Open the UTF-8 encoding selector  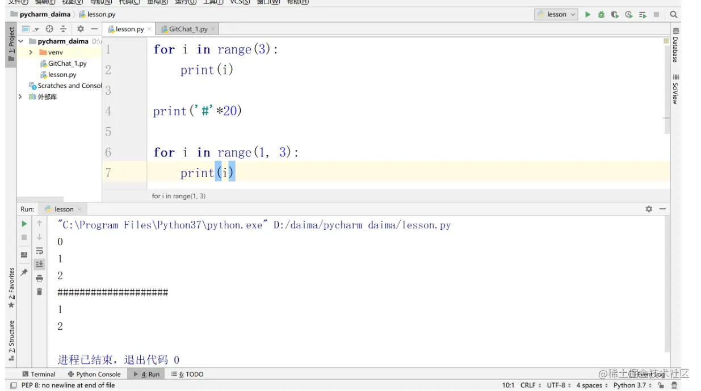[559, 385]
